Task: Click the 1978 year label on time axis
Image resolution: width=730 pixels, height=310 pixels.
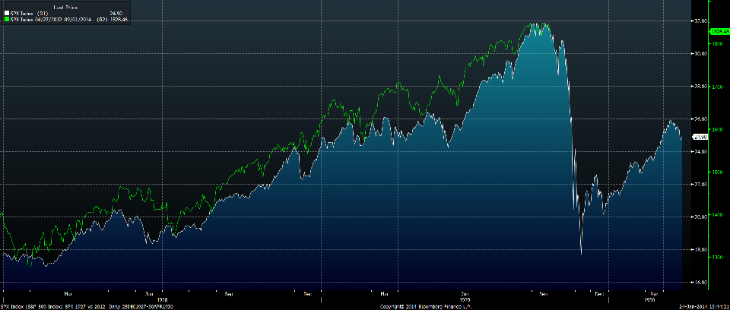Action: (161, 299)
